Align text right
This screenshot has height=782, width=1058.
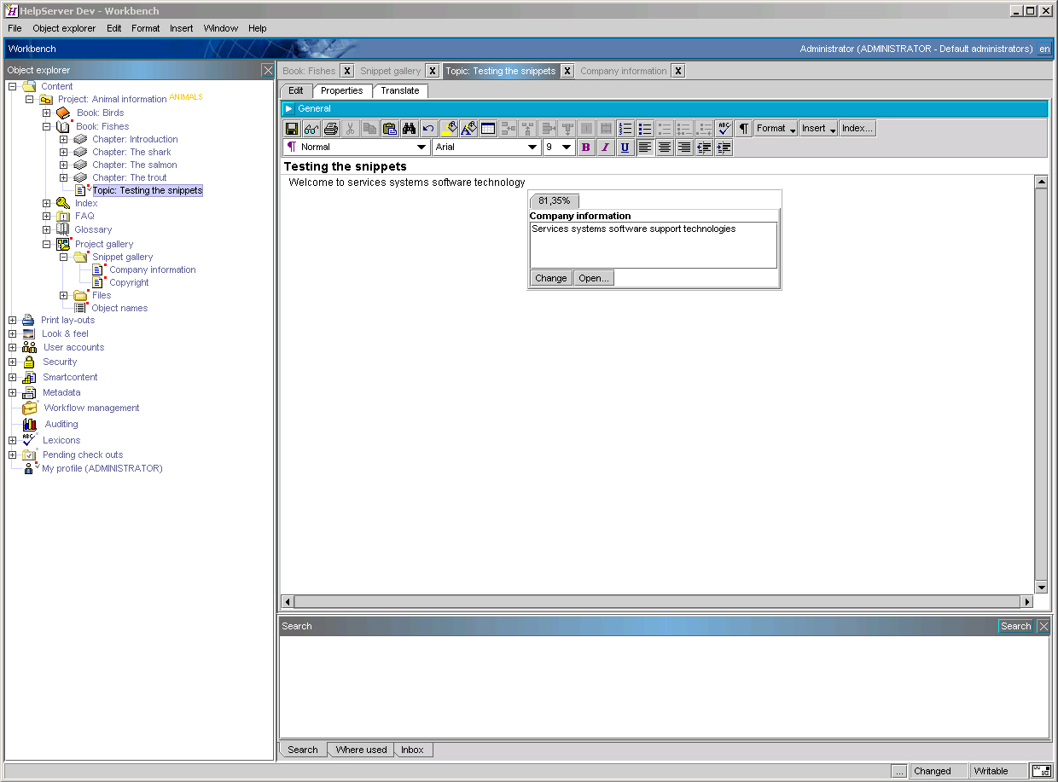coord(684,148)
